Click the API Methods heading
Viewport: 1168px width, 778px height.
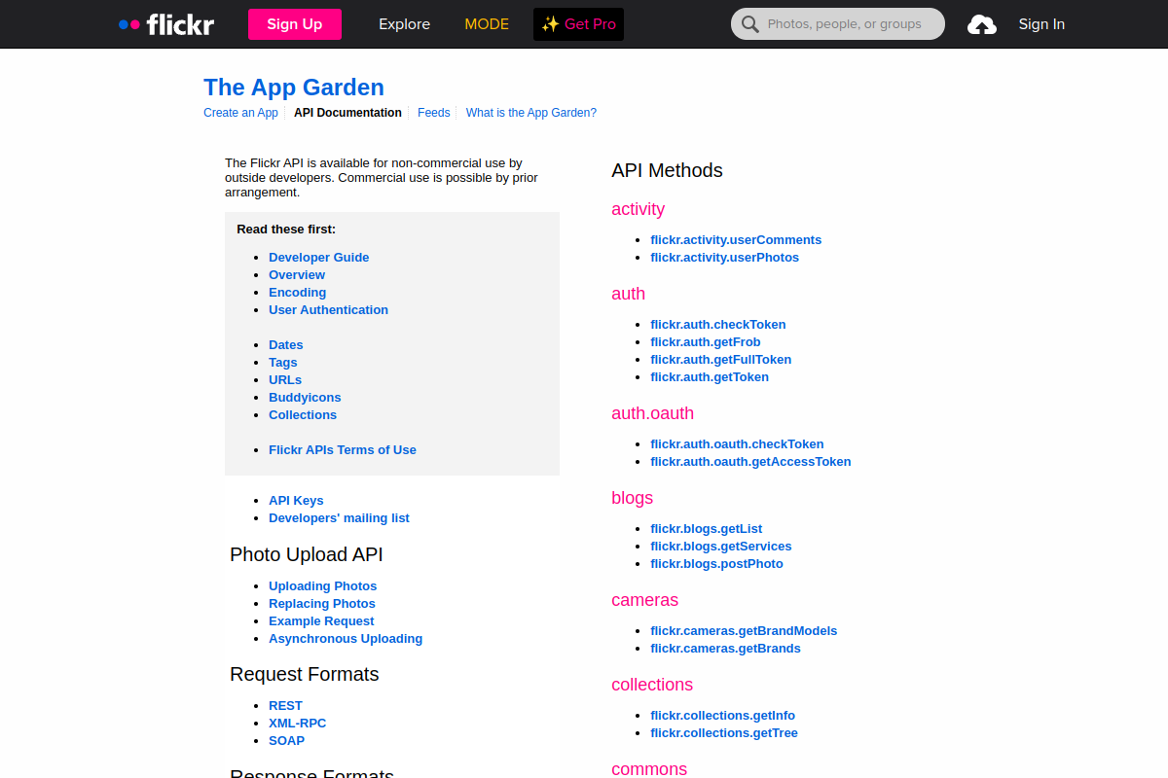[x=667, y=170]
